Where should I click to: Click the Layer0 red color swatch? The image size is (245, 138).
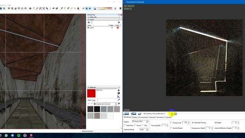(x=118, y=28)
